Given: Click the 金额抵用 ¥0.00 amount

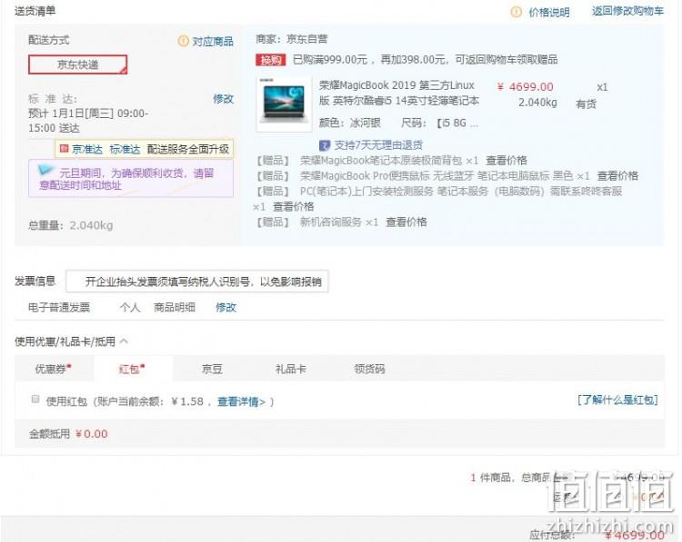Looking at the screenshot, I should [x=91, y=434].
